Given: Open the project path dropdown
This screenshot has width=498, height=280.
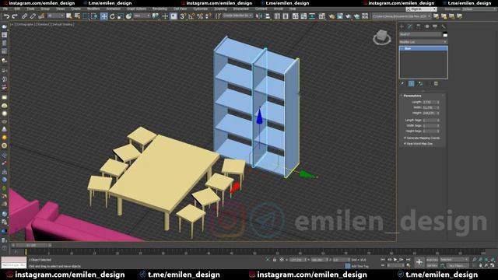Looking at the screenshot, I should [x=402, y=16].
